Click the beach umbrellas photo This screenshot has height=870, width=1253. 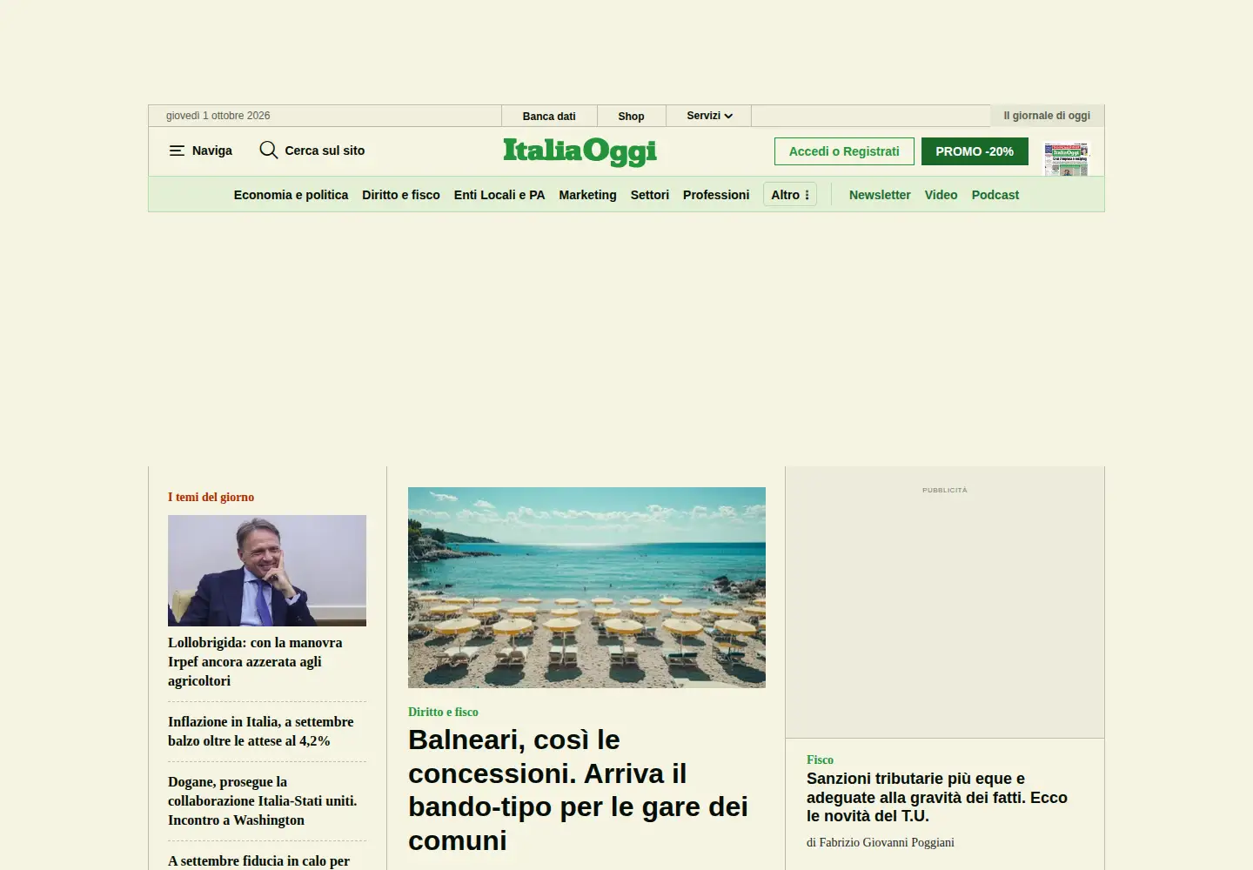tap(586, 587)
